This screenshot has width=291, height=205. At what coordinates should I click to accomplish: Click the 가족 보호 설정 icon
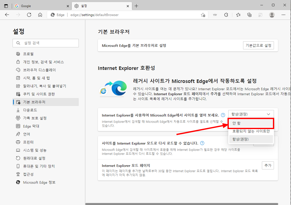click(x=18, y=118)
